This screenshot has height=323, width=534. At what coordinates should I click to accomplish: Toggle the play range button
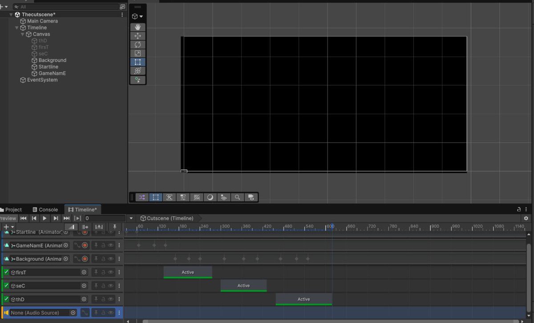(x=77, y=218)
